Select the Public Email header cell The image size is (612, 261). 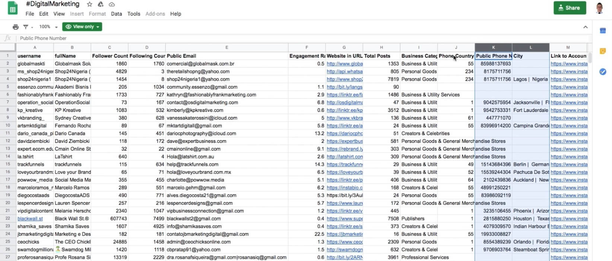click(226, 56)
